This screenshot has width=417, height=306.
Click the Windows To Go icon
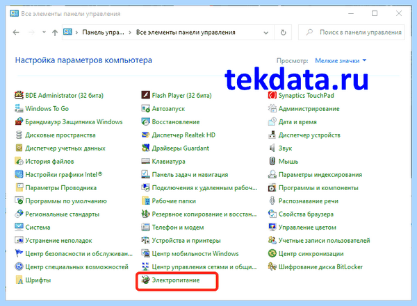click(x=19, y=108)
